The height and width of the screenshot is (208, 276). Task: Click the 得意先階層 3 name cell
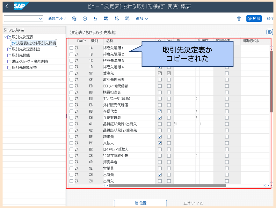click(x=122, y=61)
